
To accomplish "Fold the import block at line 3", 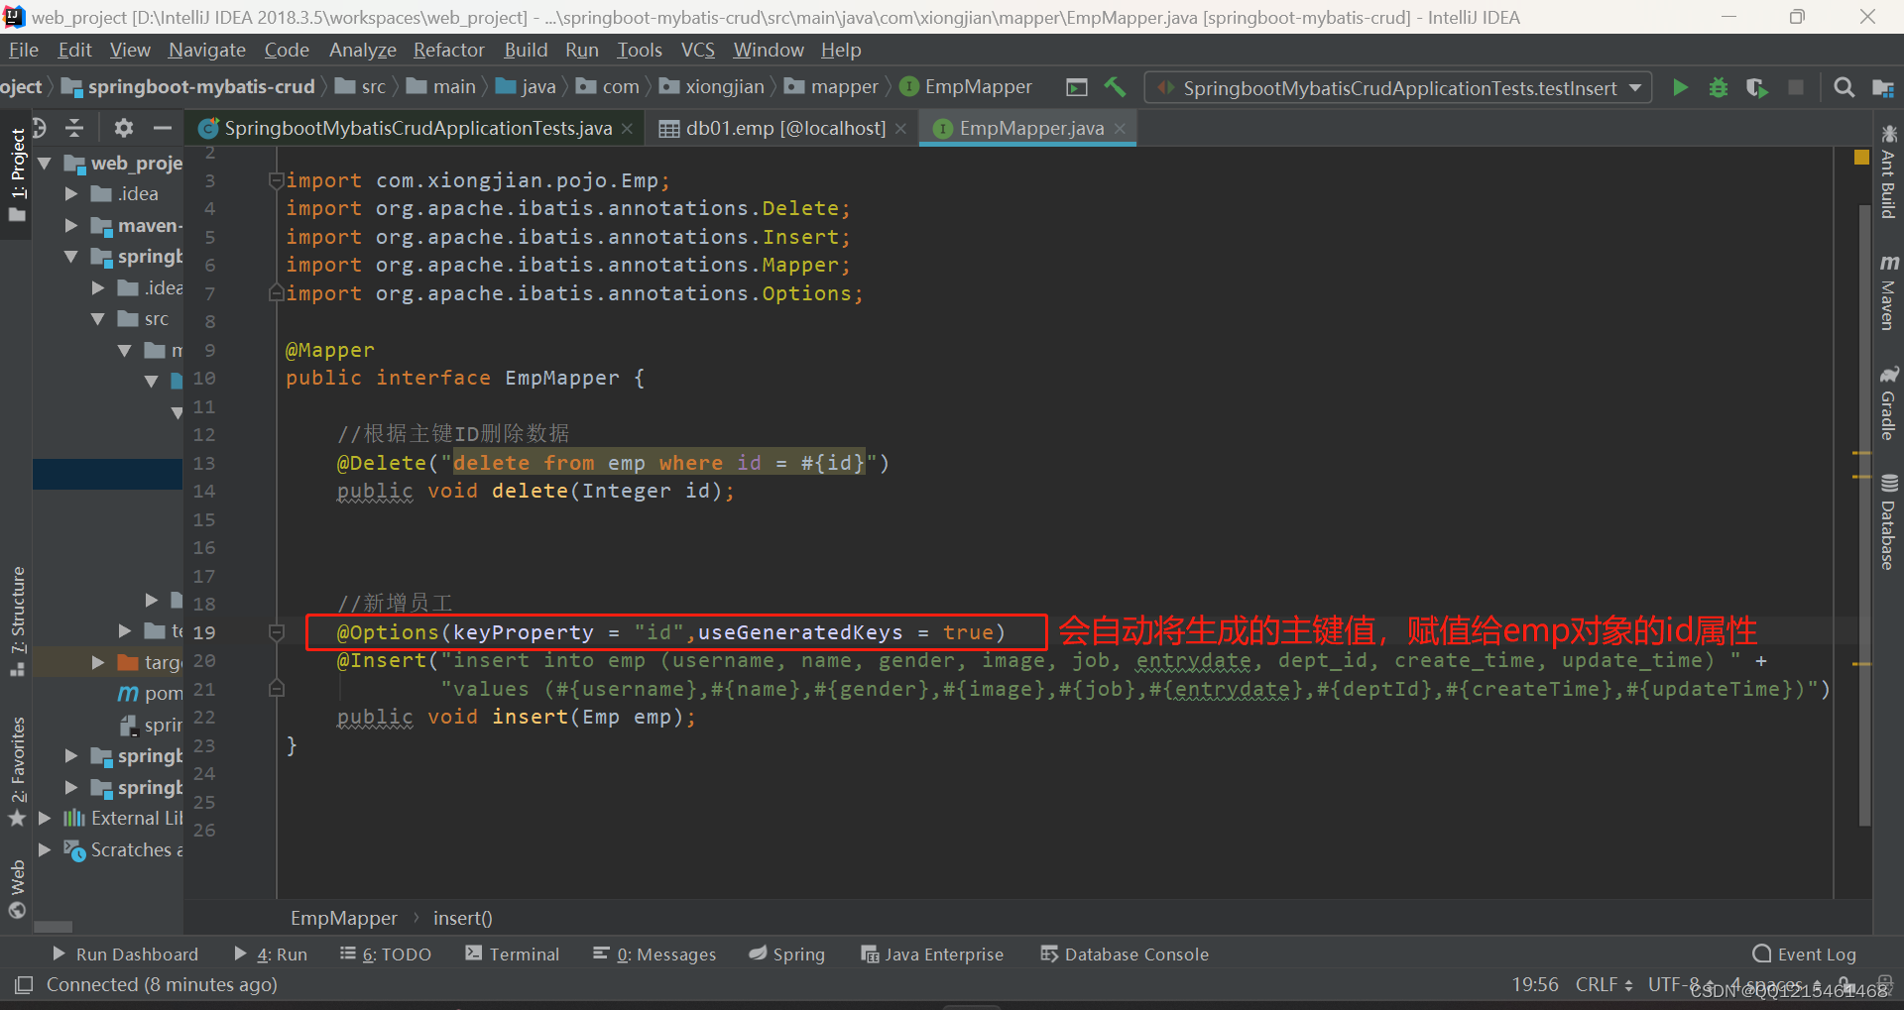I will click(277, 180).
